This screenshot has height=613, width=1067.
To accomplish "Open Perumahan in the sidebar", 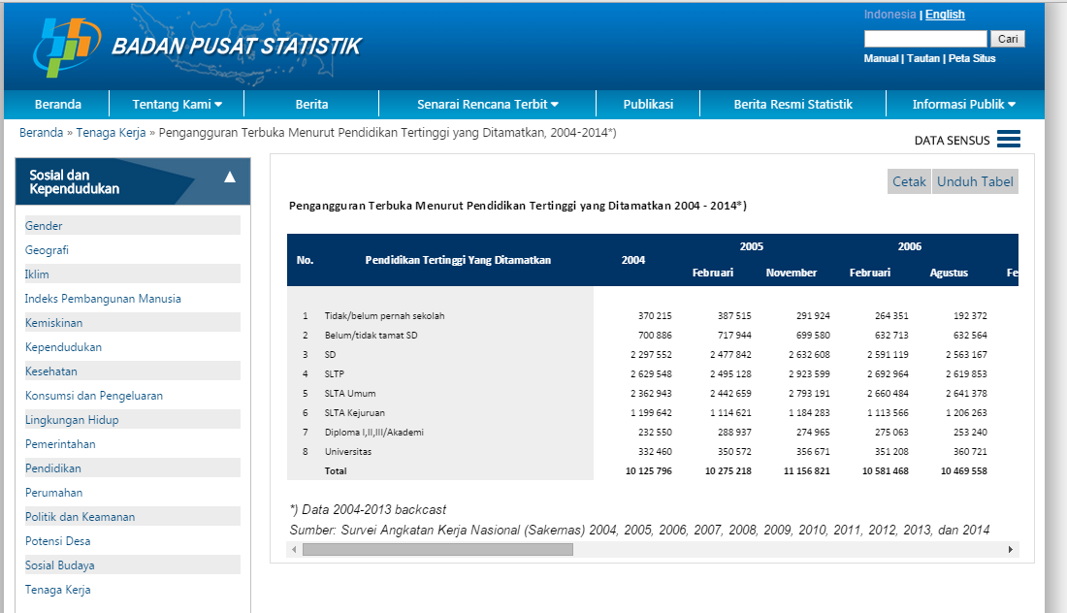I will 53,493.
